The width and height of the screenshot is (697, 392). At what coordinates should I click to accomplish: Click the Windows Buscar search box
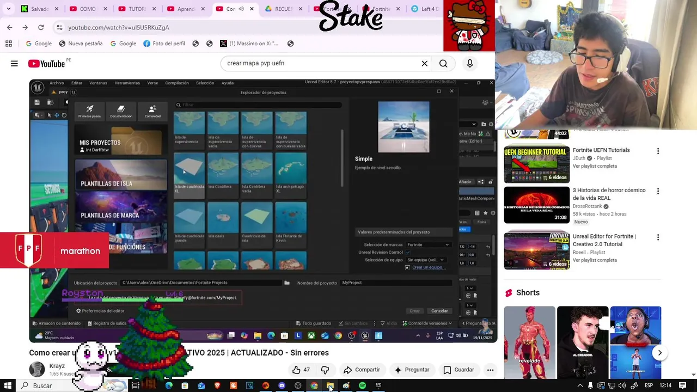72,385
